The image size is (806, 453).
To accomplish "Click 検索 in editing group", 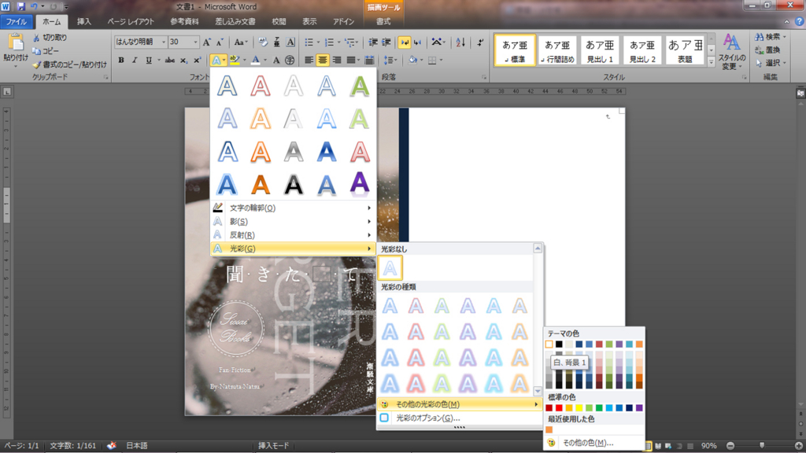I will point(771,36).
